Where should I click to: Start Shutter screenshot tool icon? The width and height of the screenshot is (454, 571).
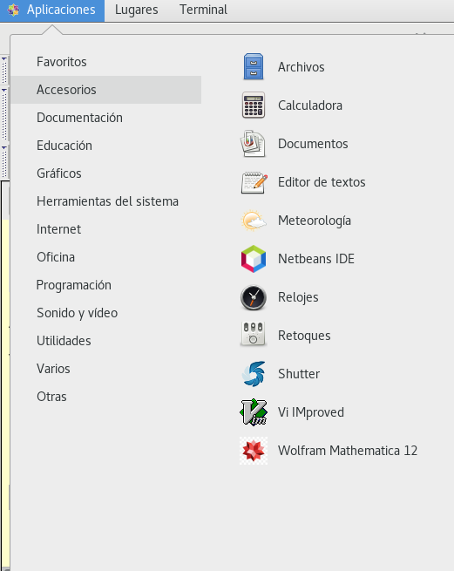(254, 374)
